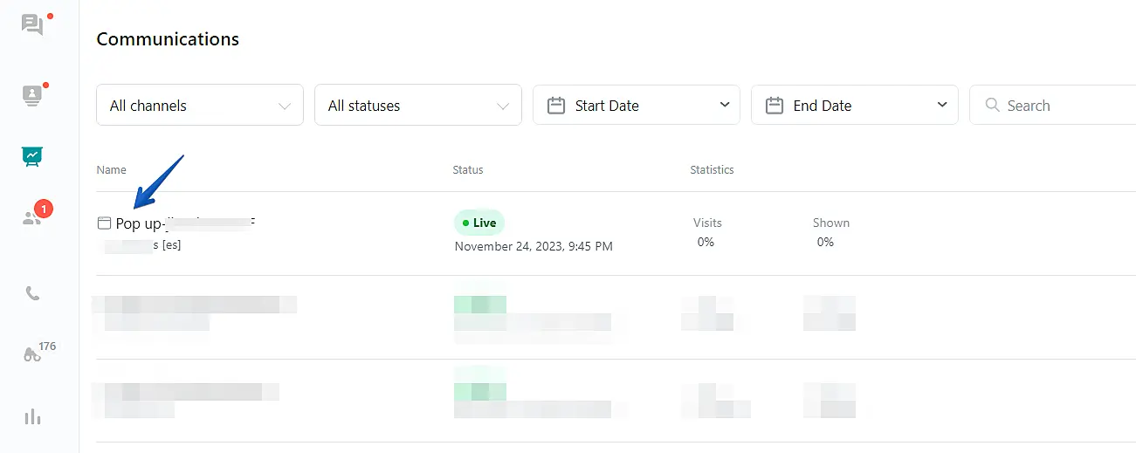
Task: Click the Status column header
Action: [467, 169]
